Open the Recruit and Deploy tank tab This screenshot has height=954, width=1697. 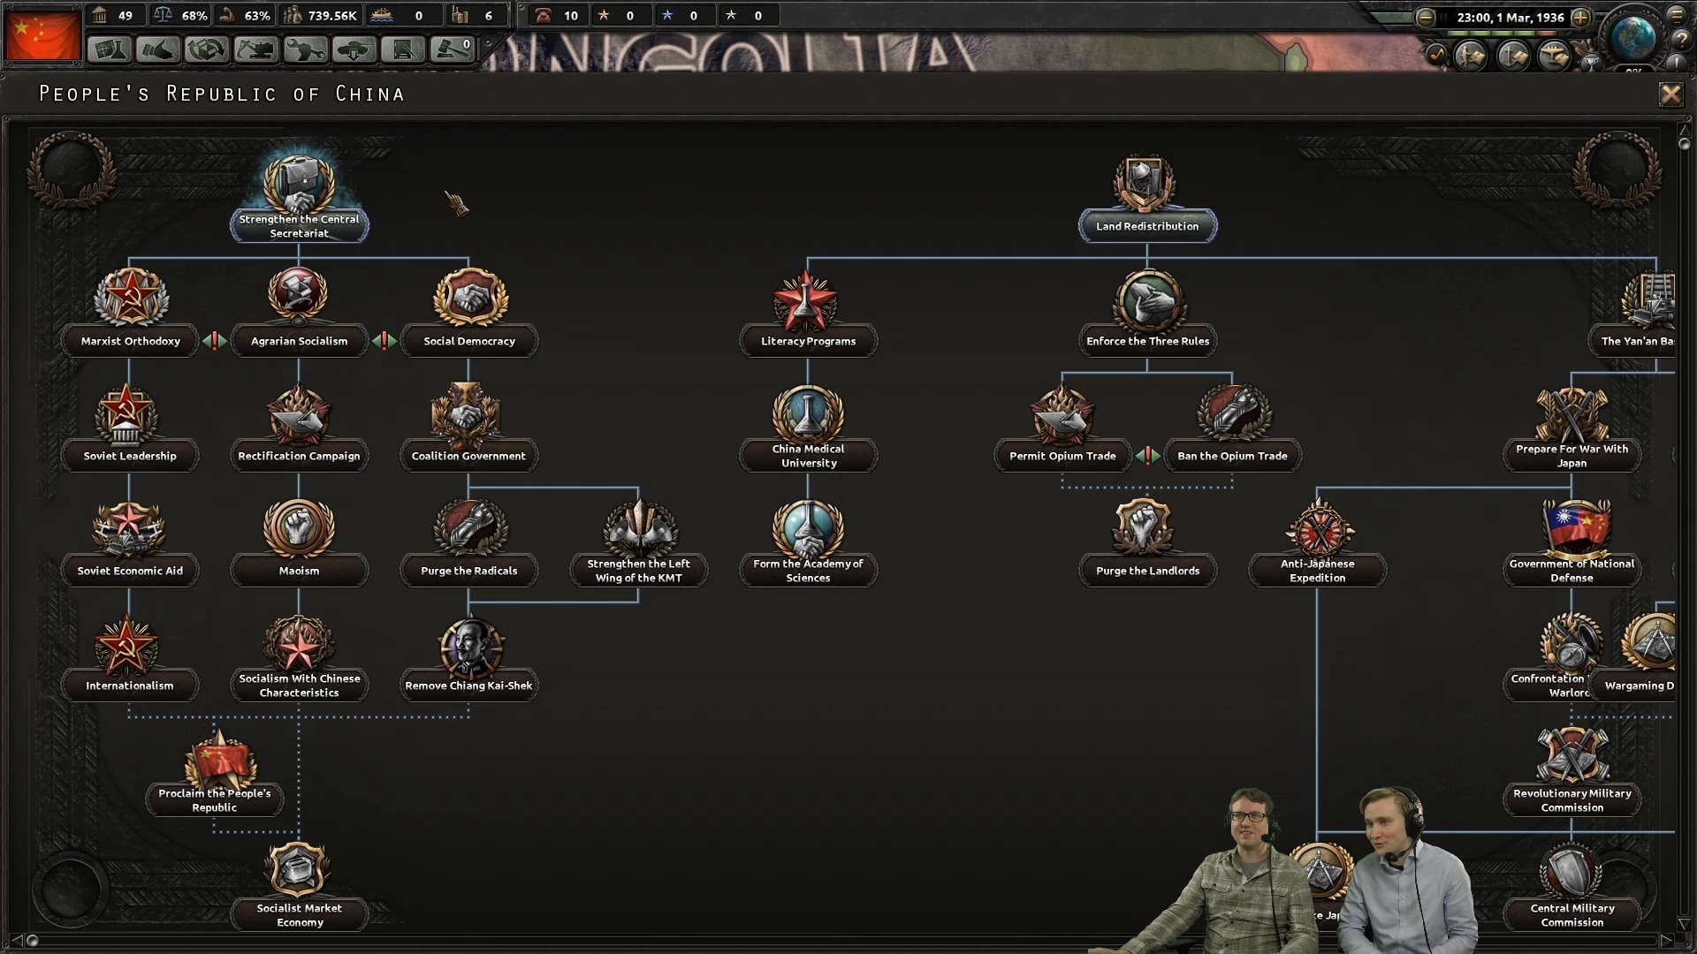(x=354, y=49)
